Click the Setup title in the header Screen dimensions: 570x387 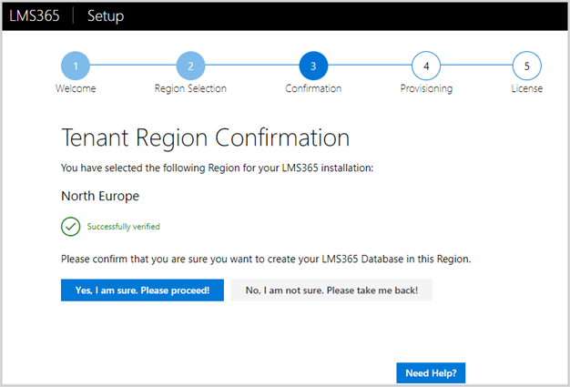[107, 16]
